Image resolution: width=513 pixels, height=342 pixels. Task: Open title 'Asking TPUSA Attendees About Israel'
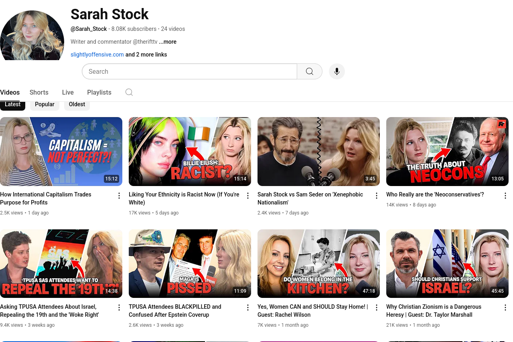[49, 311]
